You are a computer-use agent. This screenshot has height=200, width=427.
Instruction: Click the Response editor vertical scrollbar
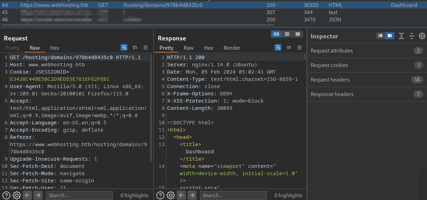point(305,57)
